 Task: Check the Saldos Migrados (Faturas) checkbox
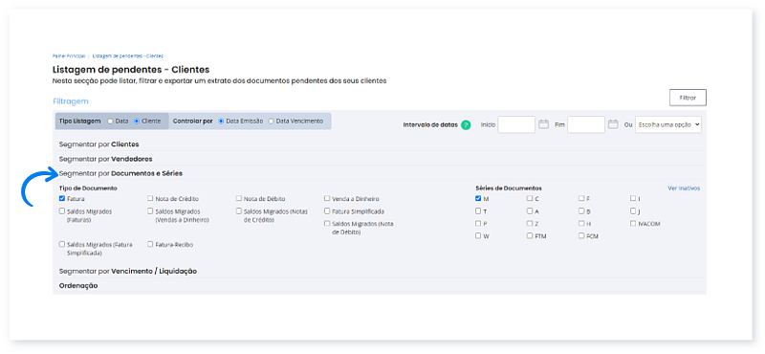point(62,211)
